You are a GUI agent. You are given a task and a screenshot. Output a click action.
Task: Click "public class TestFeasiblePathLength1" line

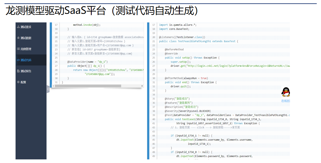coord(199,41)
